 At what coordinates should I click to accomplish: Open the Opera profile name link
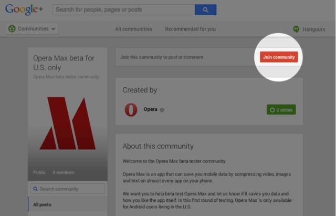click(x=151, y=109)
